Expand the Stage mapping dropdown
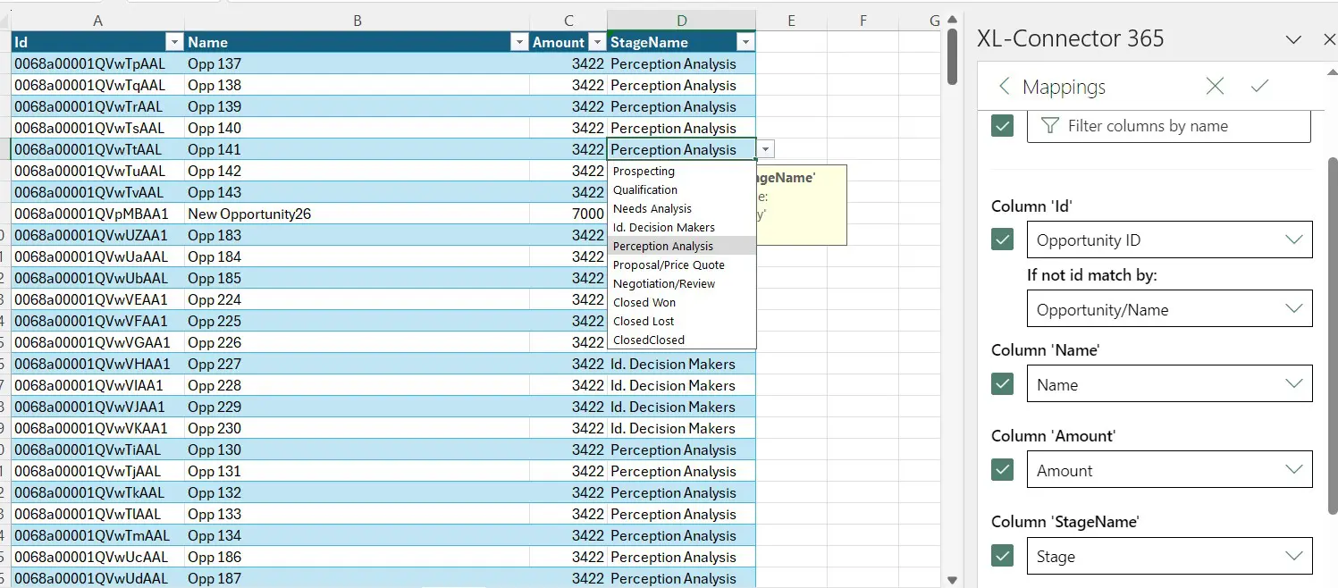Viewport: 1338px width, 588px height. [1169, 556]
